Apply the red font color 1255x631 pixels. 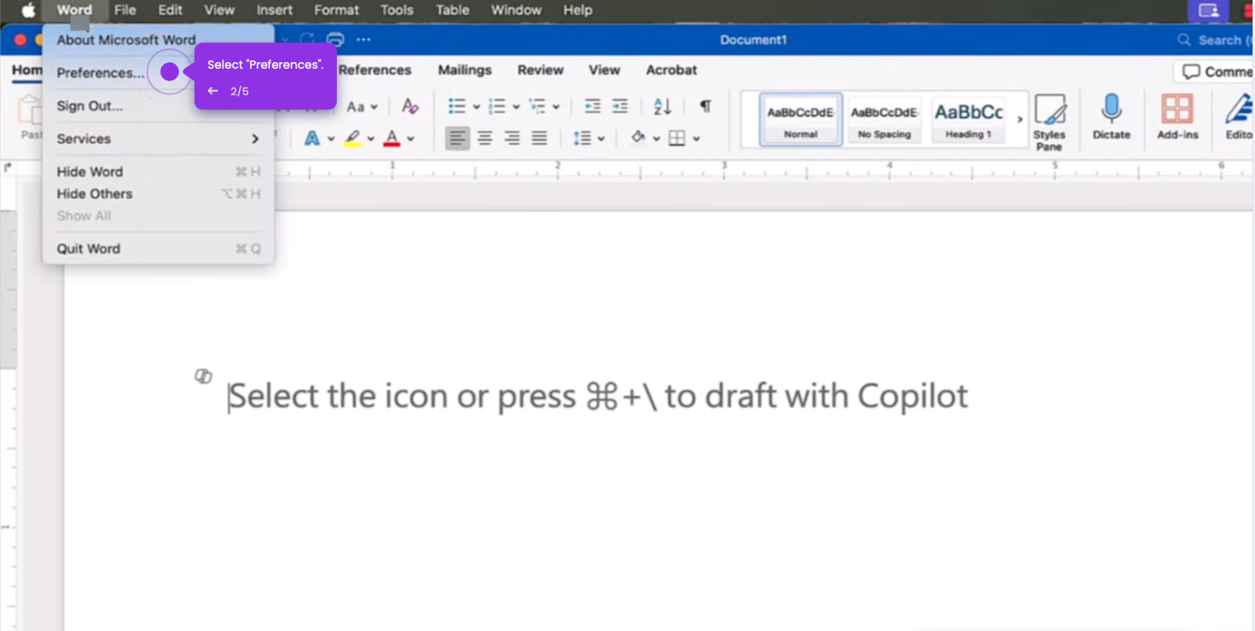click(392, 138)
